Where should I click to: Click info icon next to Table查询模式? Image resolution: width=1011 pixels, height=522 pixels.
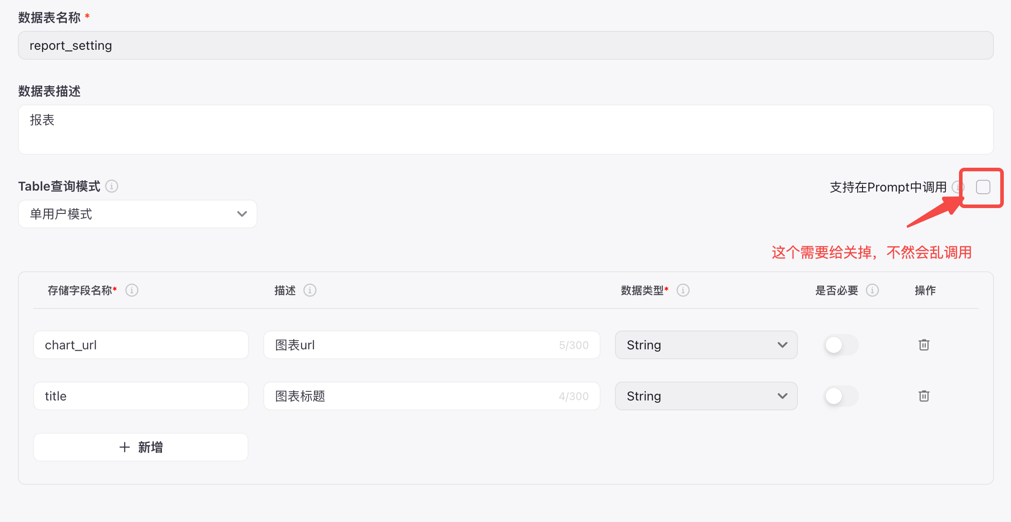pos(112,186)
